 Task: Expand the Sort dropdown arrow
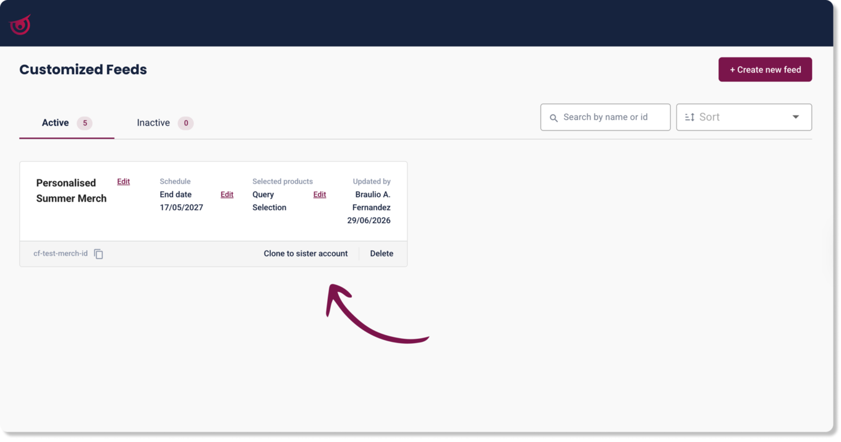click(x=796, y=117)
